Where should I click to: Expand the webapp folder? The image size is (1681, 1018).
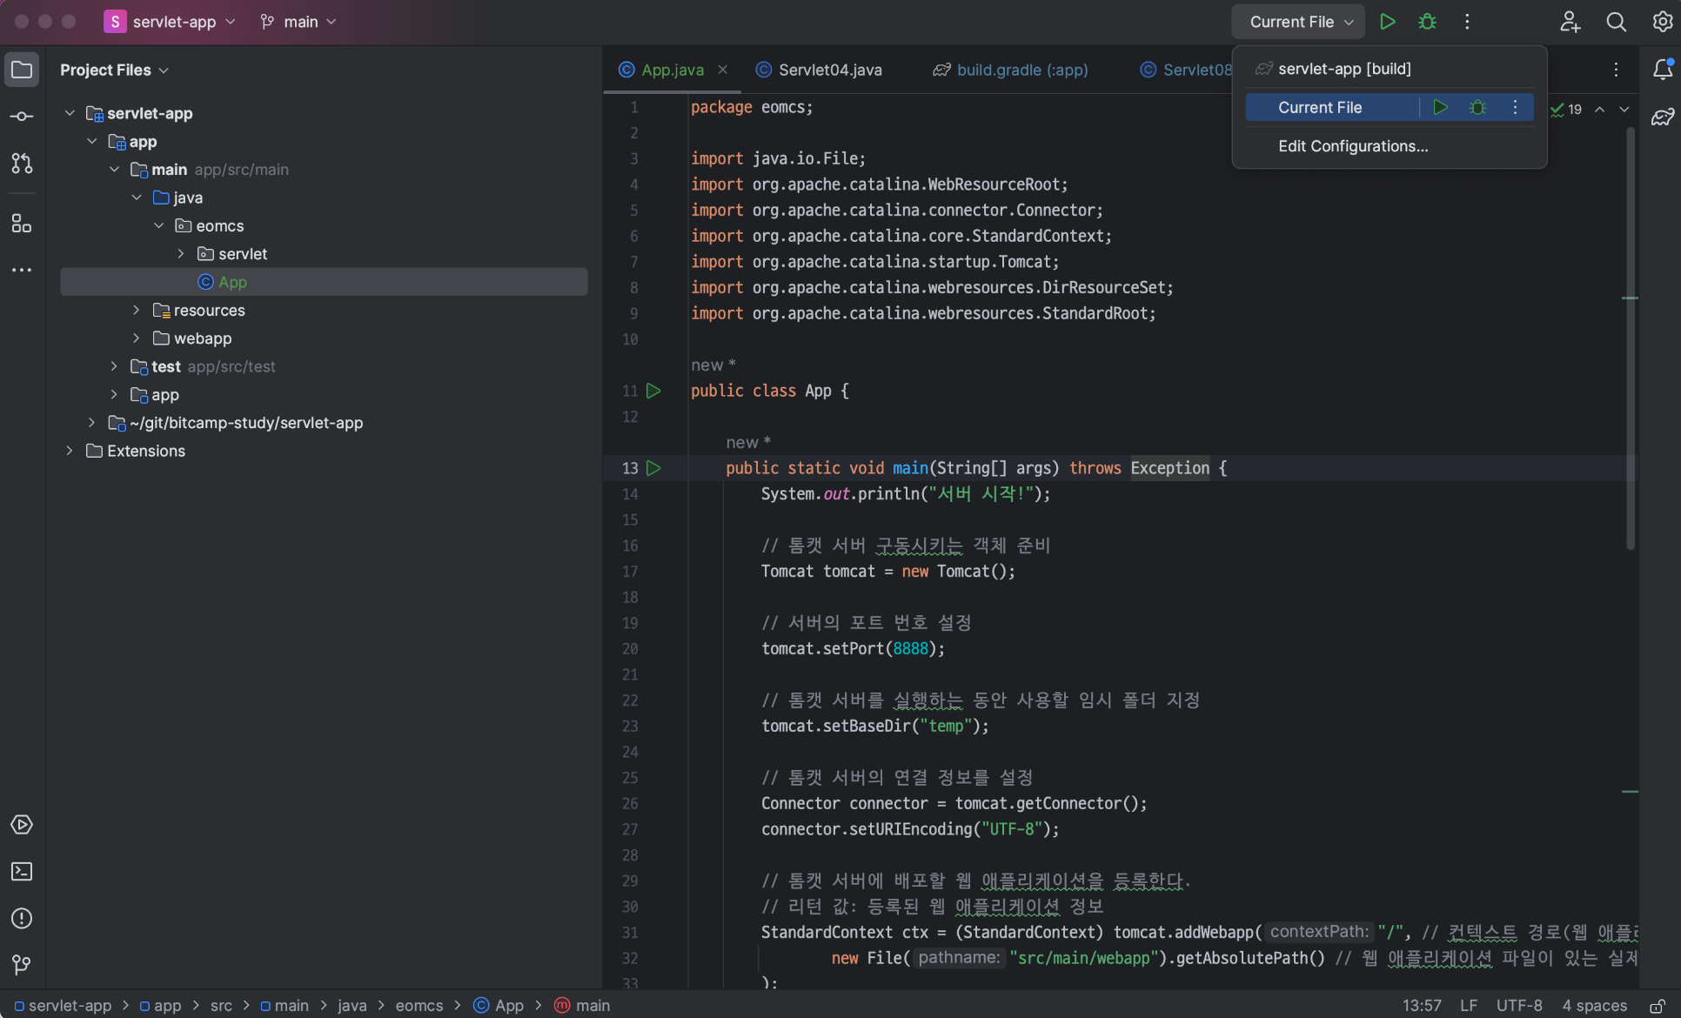(x=136, y=338)
